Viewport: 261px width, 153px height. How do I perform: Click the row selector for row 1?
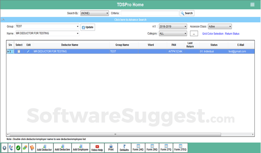point(10,52)
